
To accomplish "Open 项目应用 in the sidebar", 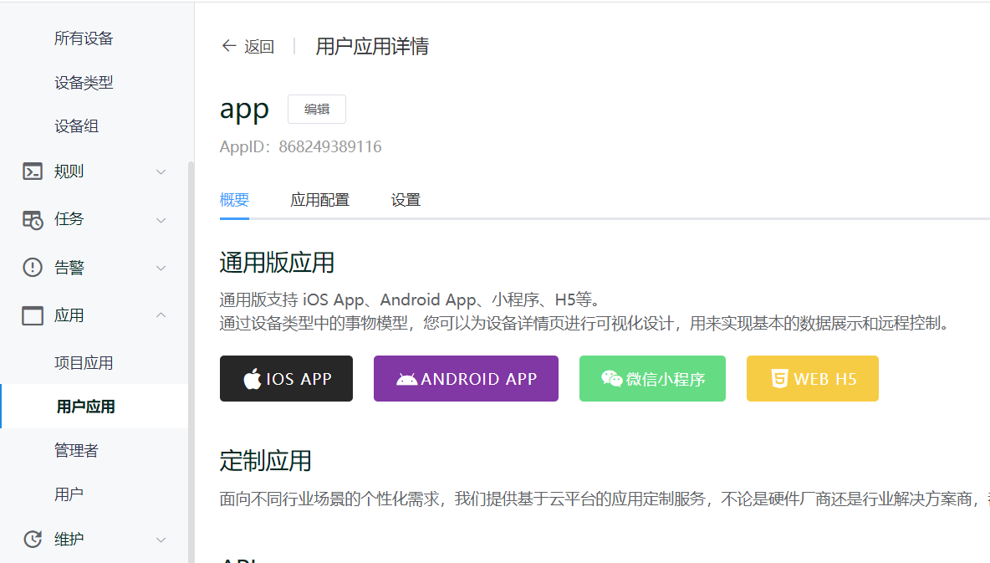I will pyautogui.click(x=84, y=363).
